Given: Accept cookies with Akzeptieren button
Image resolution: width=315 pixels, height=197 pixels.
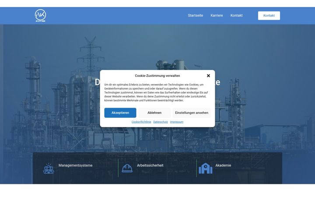Looking at the screenshot, I should click(120, 113).
